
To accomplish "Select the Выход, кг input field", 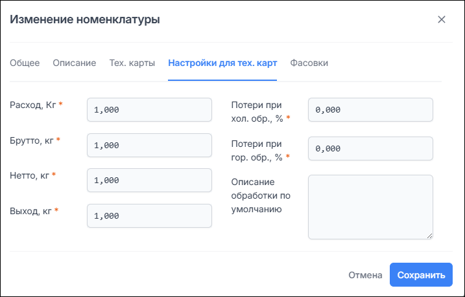I will [x=149, y=216].
